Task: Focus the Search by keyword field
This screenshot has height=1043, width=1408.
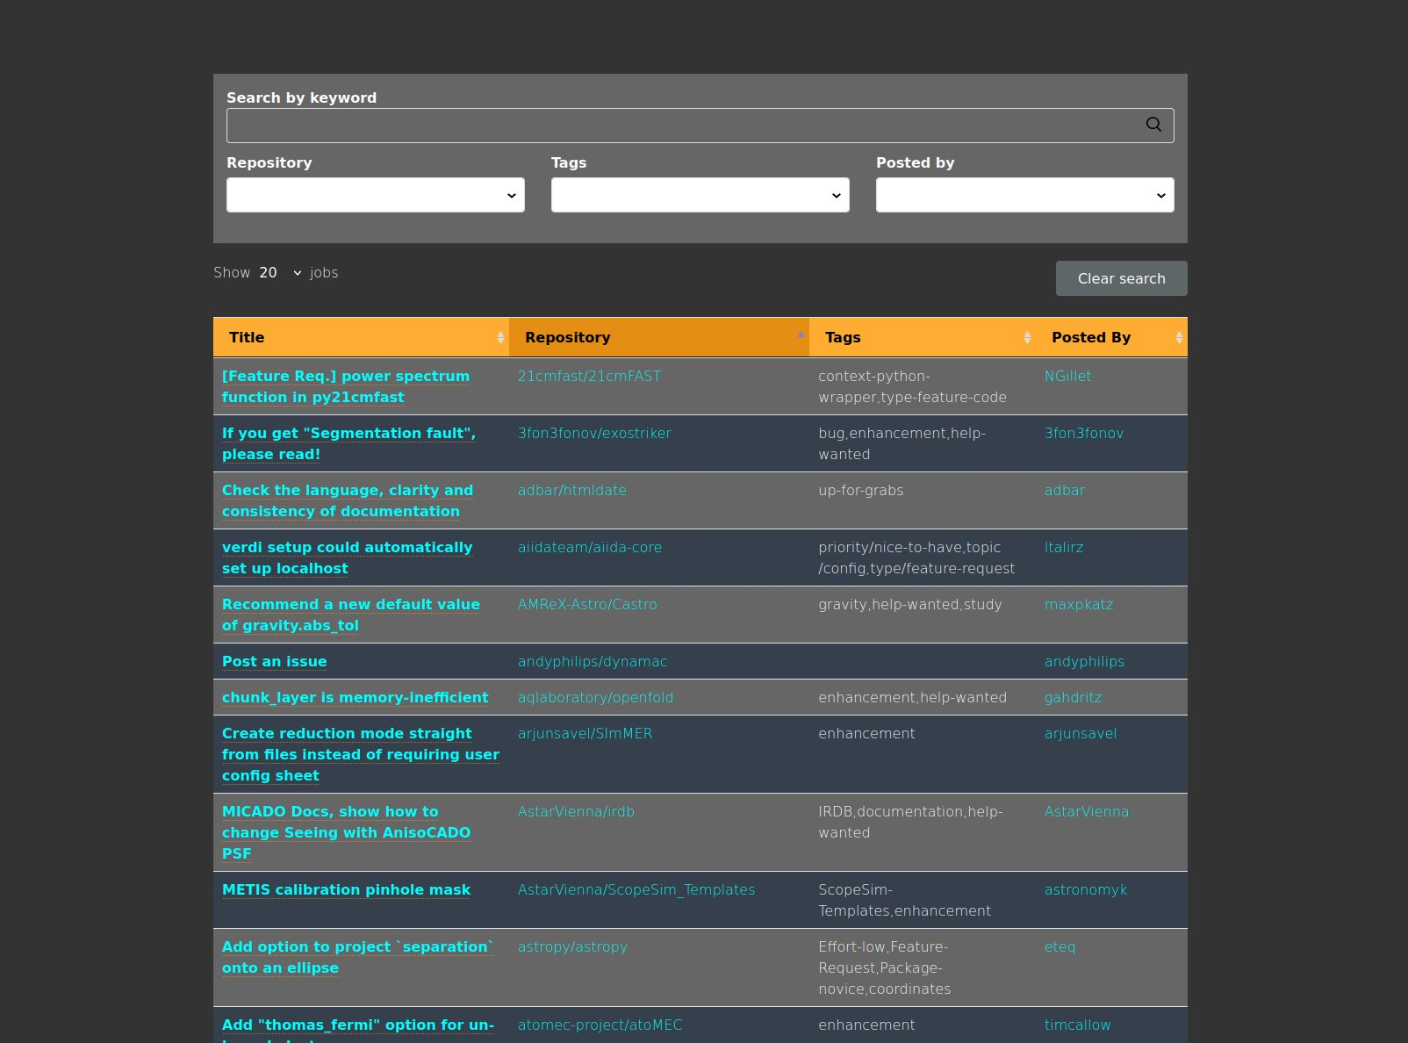Action: [x=685, y=126]
